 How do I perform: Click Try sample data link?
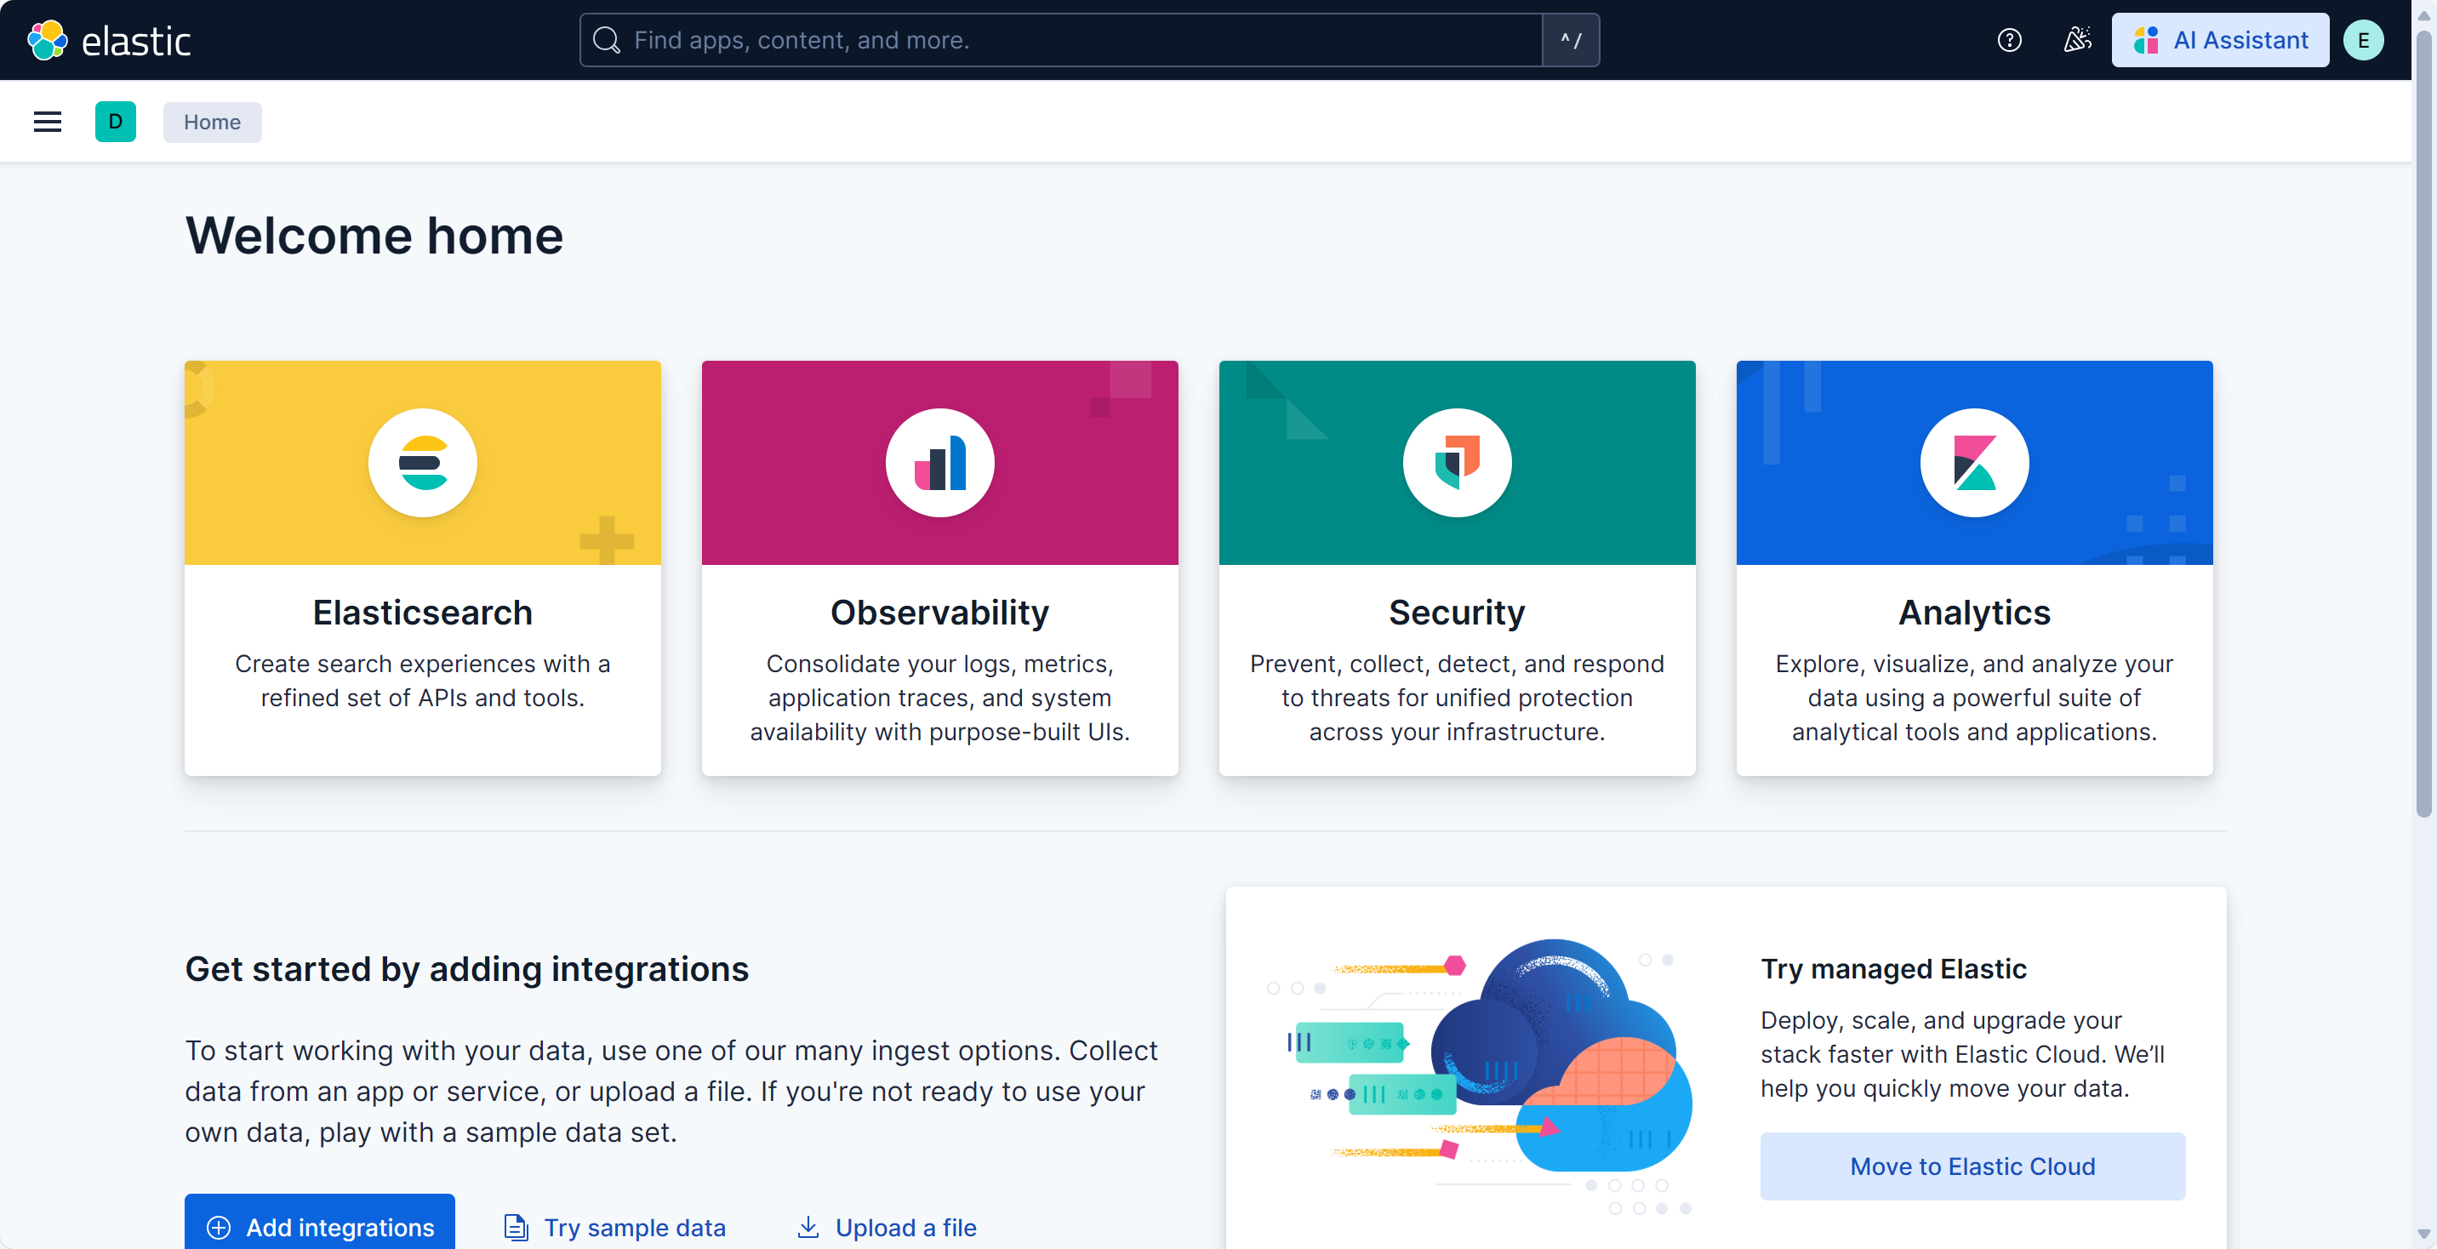(x=615, y=1227)
